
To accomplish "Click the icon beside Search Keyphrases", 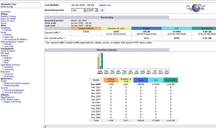I will [3, 90].
